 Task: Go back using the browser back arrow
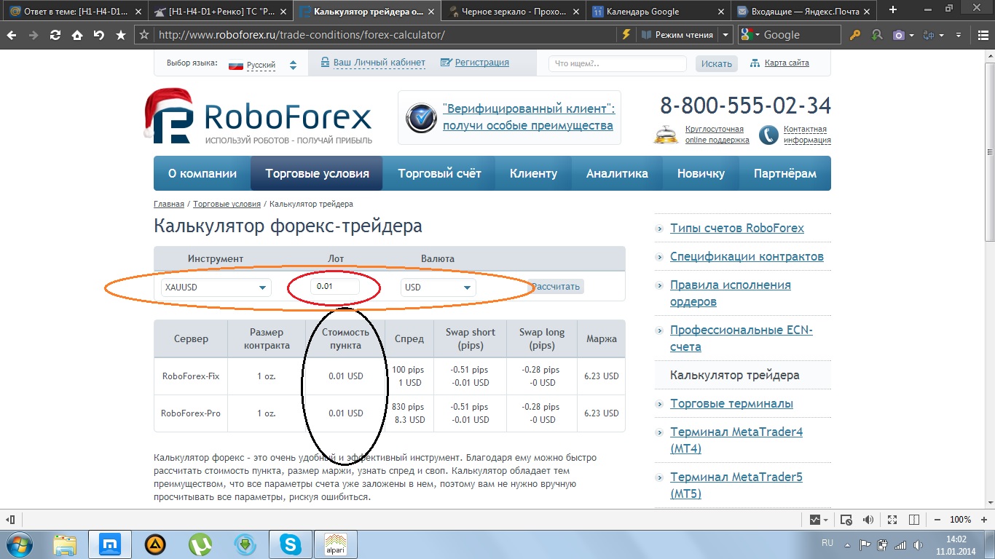point(12,35)
